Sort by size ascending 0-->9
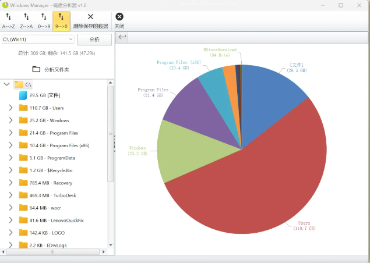 click(44, 21)
